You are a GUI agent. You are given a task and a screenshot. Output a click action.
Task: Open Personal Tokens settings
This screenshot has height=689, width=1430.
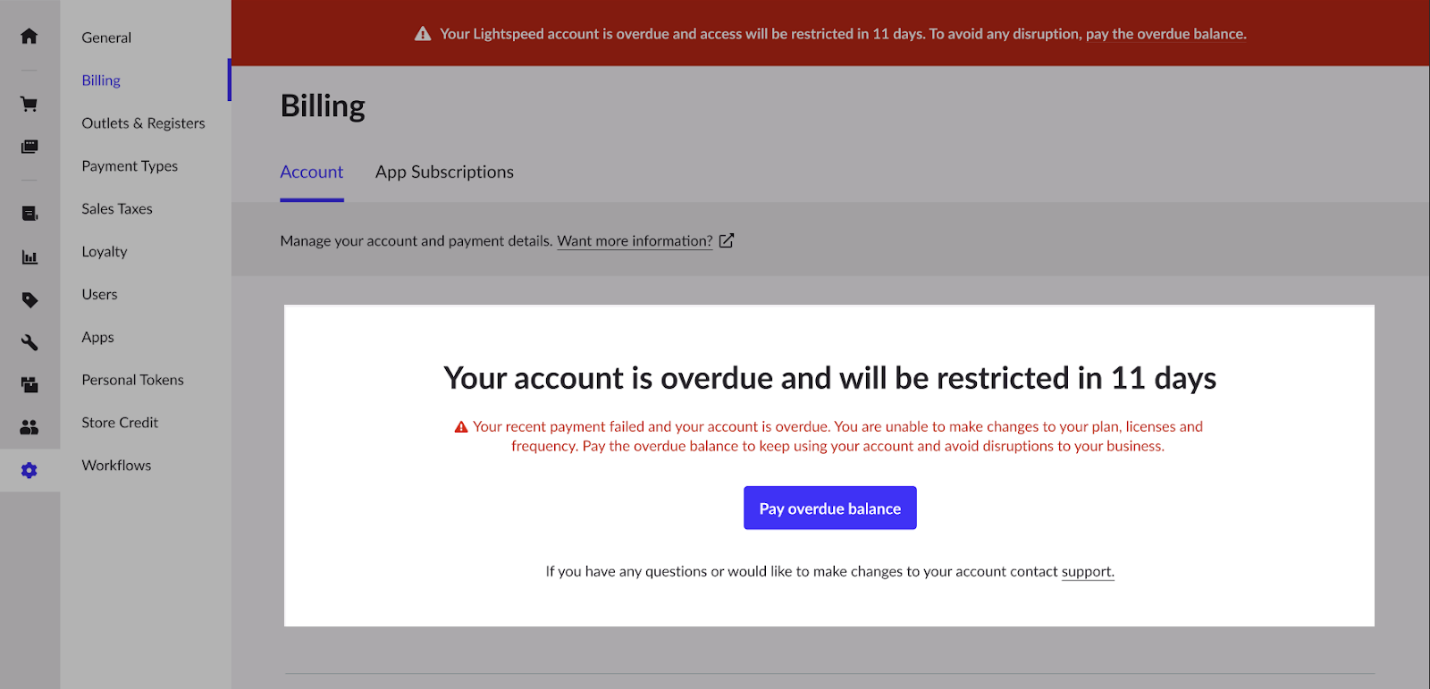coord(132,380)
